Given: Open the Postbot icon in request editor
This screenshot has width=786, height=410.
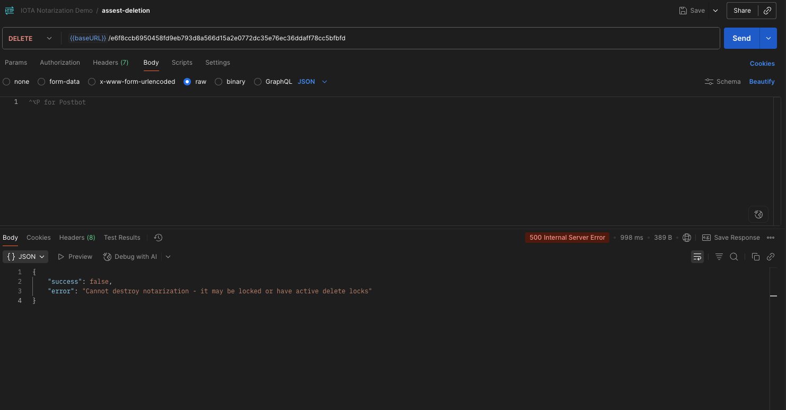Looking at the screenshot, I should [x=758, y=214].
